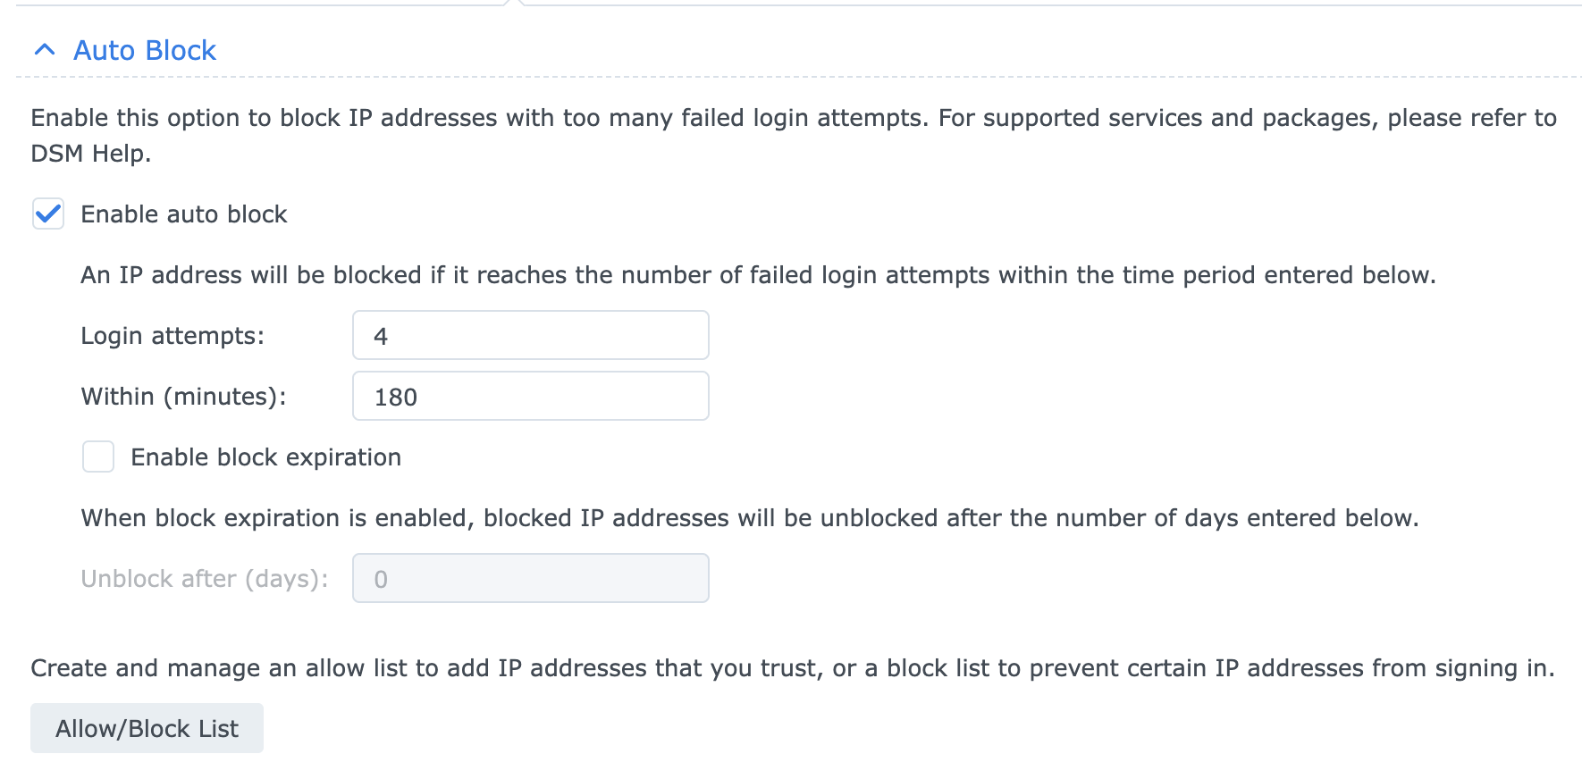Open the Allow/Block List button
The image size is (1582, 779).
(x=147, y=728)
